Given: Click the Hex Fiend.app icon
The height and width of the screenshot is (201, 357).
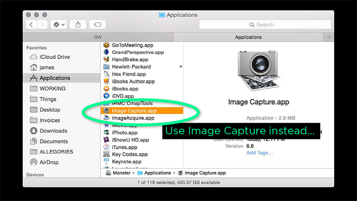Looking at the screenshot, I should point(106,74).
